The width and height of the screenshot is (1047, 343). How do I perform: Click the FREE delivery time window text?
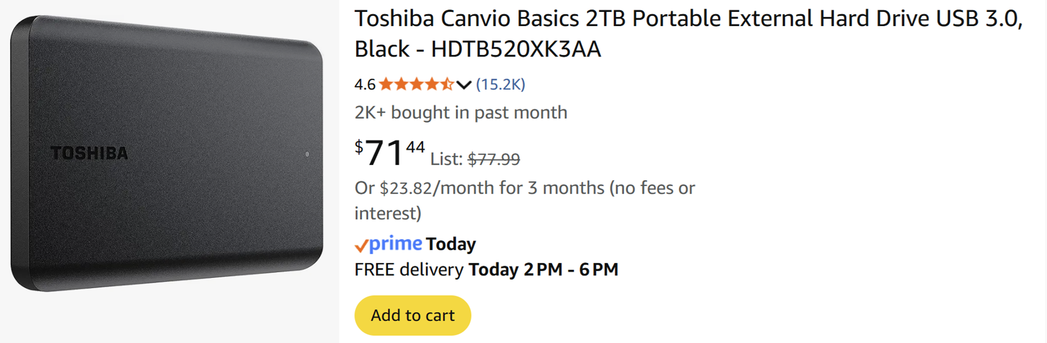(x=543, y=269)
